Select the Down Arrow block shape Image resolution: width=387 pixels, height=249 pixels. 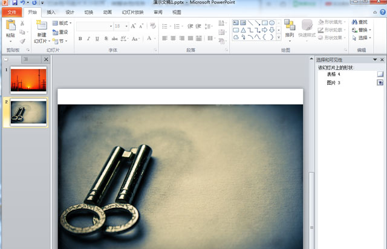(272, 30)
